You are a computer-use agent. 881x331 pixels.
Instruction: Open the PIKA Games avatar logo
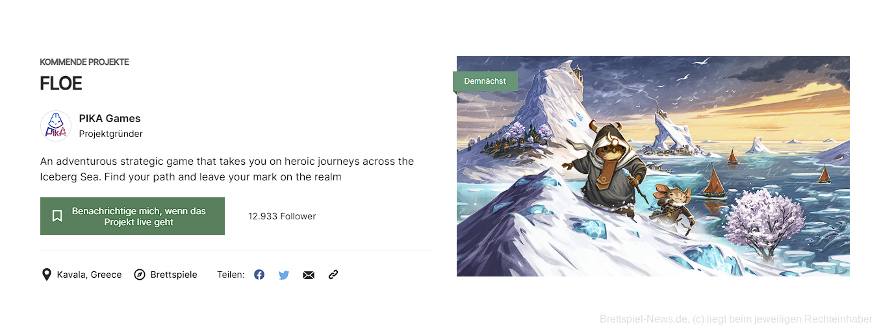click(56, 126)
